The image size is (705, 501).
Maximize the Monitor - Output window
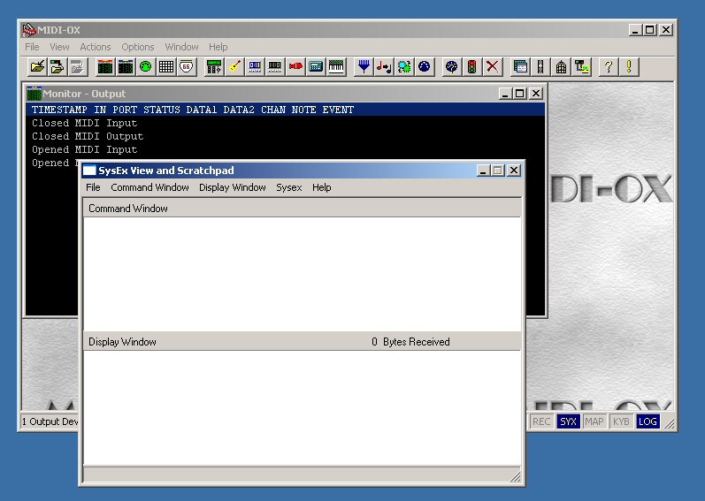[520, 94]
